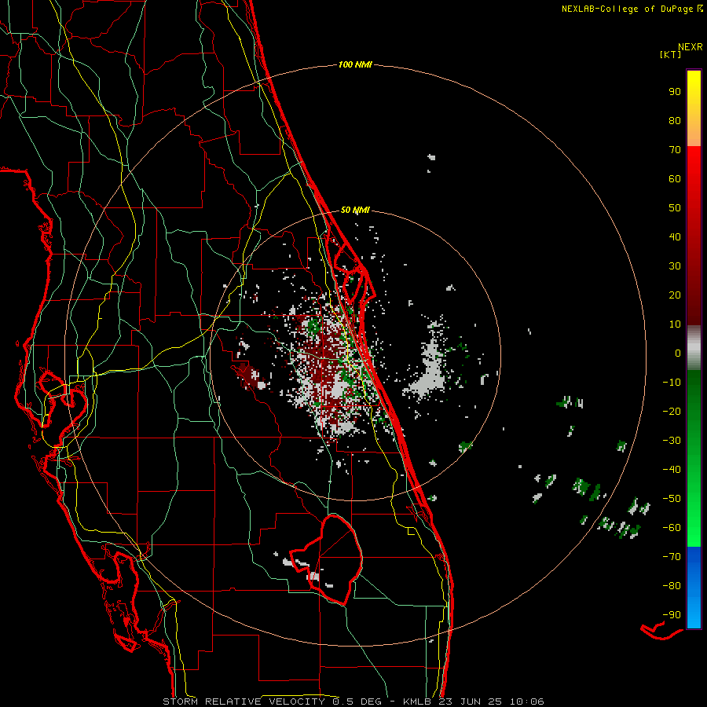Click the NEXLAB-College of DuPage watermark text
The width and height of the screenshot is (707, 707).
tap(632, 9)
